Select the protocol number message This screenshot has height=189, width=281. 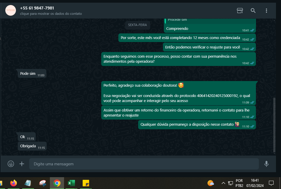[179, 93]
